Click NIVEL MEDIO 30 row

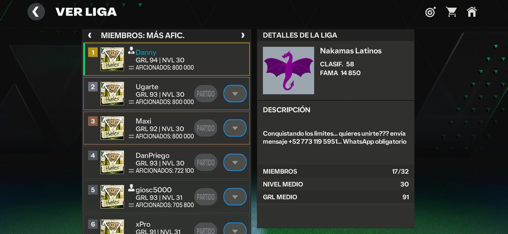(x=336, y=184)
